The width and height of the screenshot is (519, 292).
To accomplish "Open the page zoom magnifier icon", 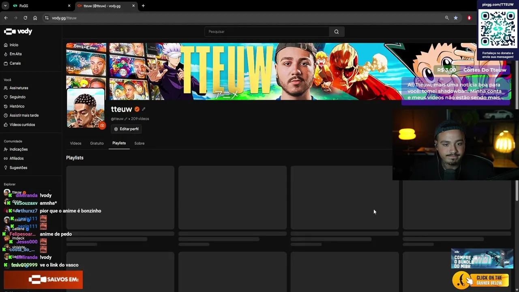I will (447, 18).
